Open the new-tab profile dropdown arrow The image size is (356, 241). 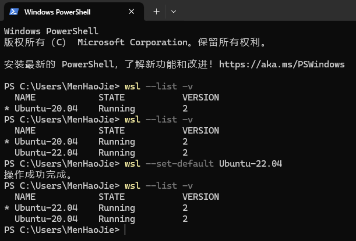pos(174,12)
